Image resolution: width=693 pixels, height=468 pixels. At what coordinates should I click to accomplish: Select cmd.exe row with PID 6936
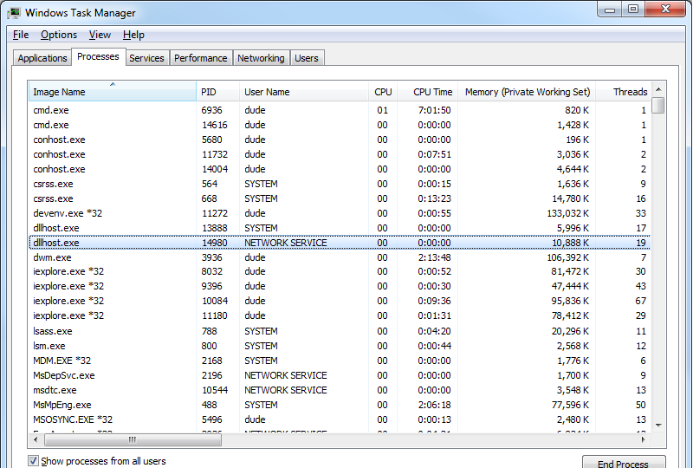pos(340,110)
